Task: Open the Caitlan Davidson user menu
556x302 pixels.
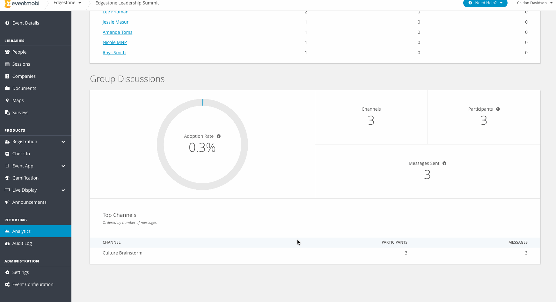Action: [535, 3]
